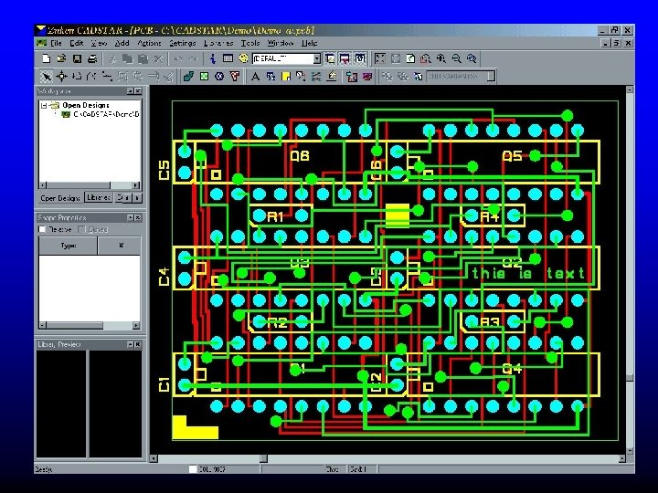Screen dimensions: 658x493
Task: Click the canvas vertical scrollbar up arrow
Action: (630, 89)
